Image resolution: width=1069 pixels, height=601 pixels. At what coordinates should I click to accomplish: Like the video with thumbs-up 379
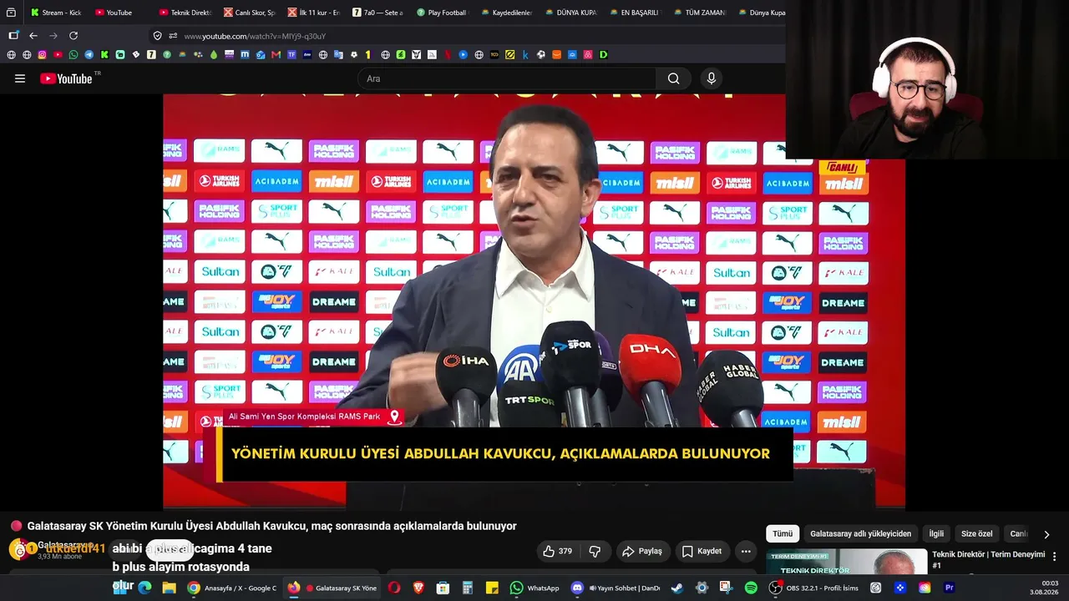pos(557,551)
